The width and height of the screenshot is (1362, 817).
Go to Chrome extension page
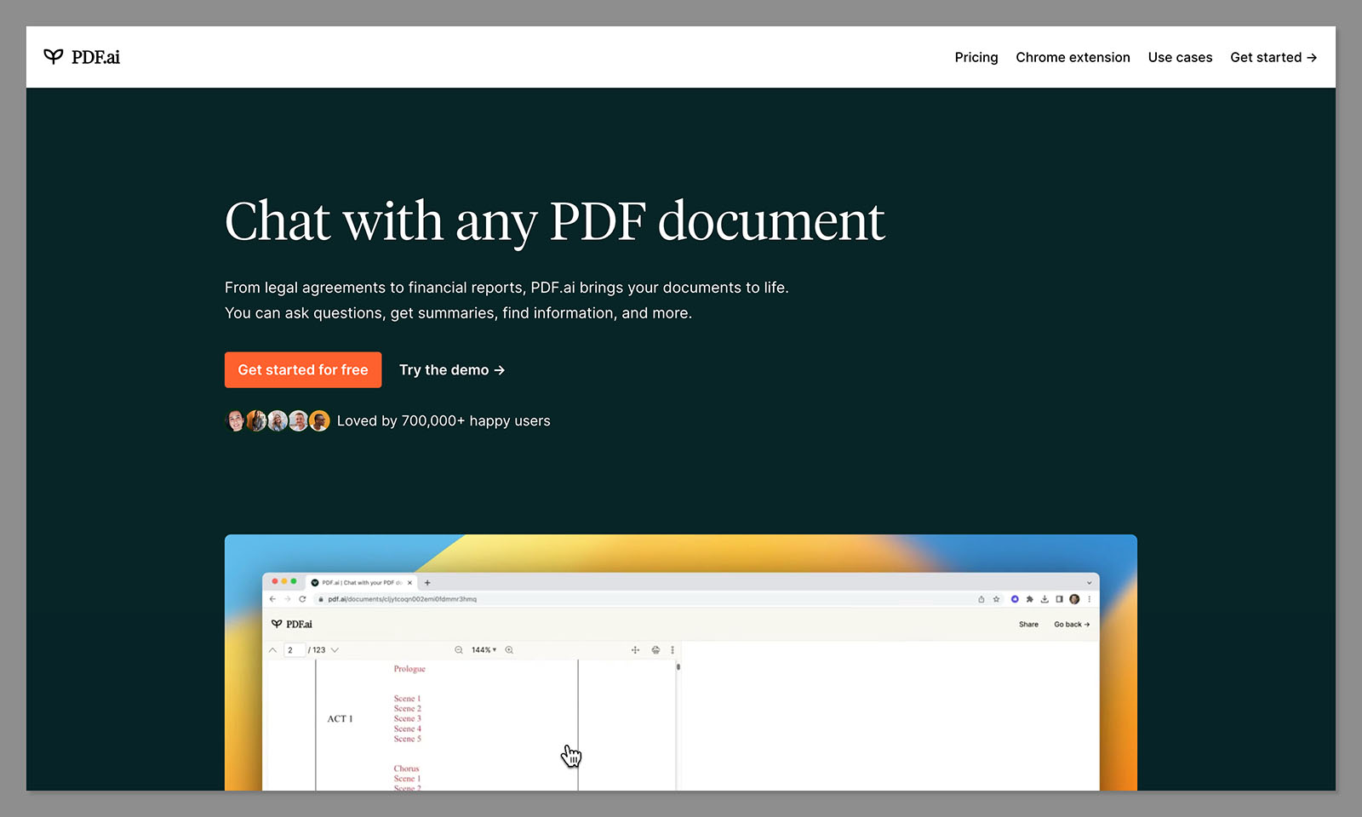pyautogui.click(x=1073, y=57)
